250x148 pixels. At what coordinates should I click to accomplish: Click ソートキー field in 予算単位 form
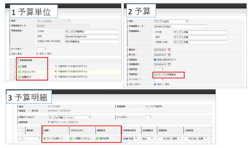(41, 49)
